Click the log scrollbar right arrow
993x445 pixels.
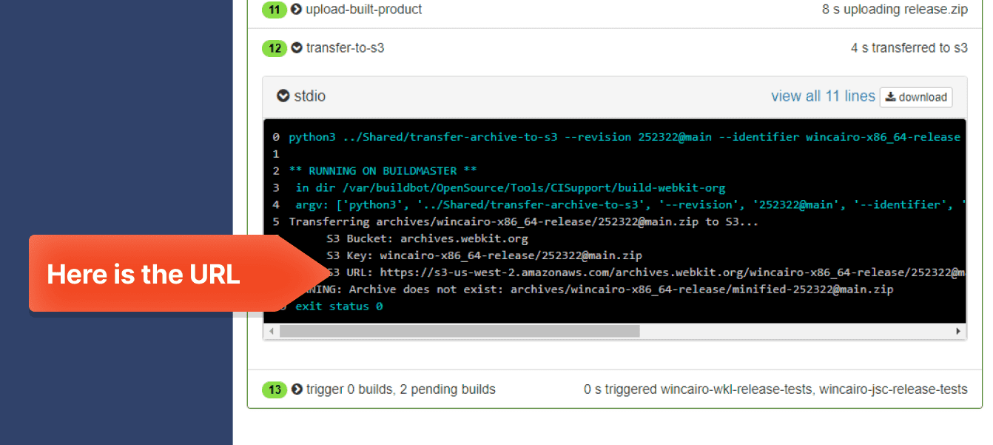(959, 331)
